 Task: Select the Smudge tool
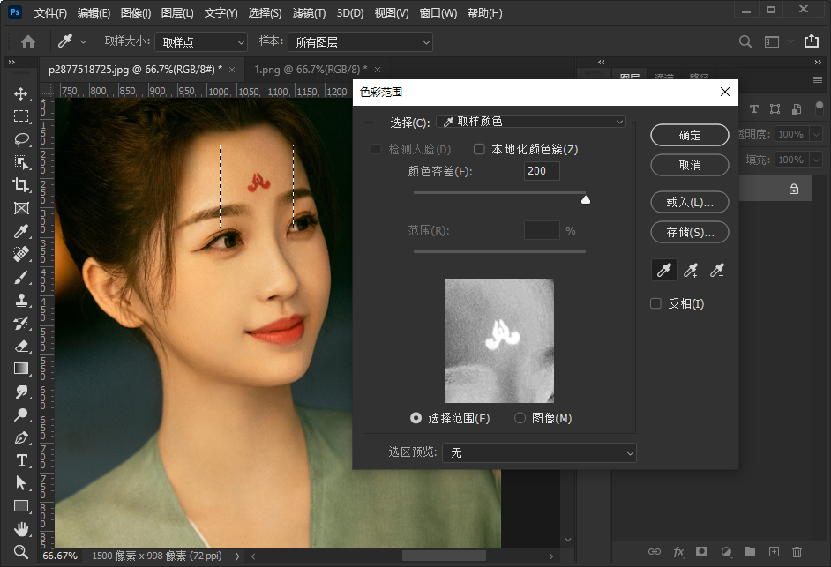click(20, 392)
